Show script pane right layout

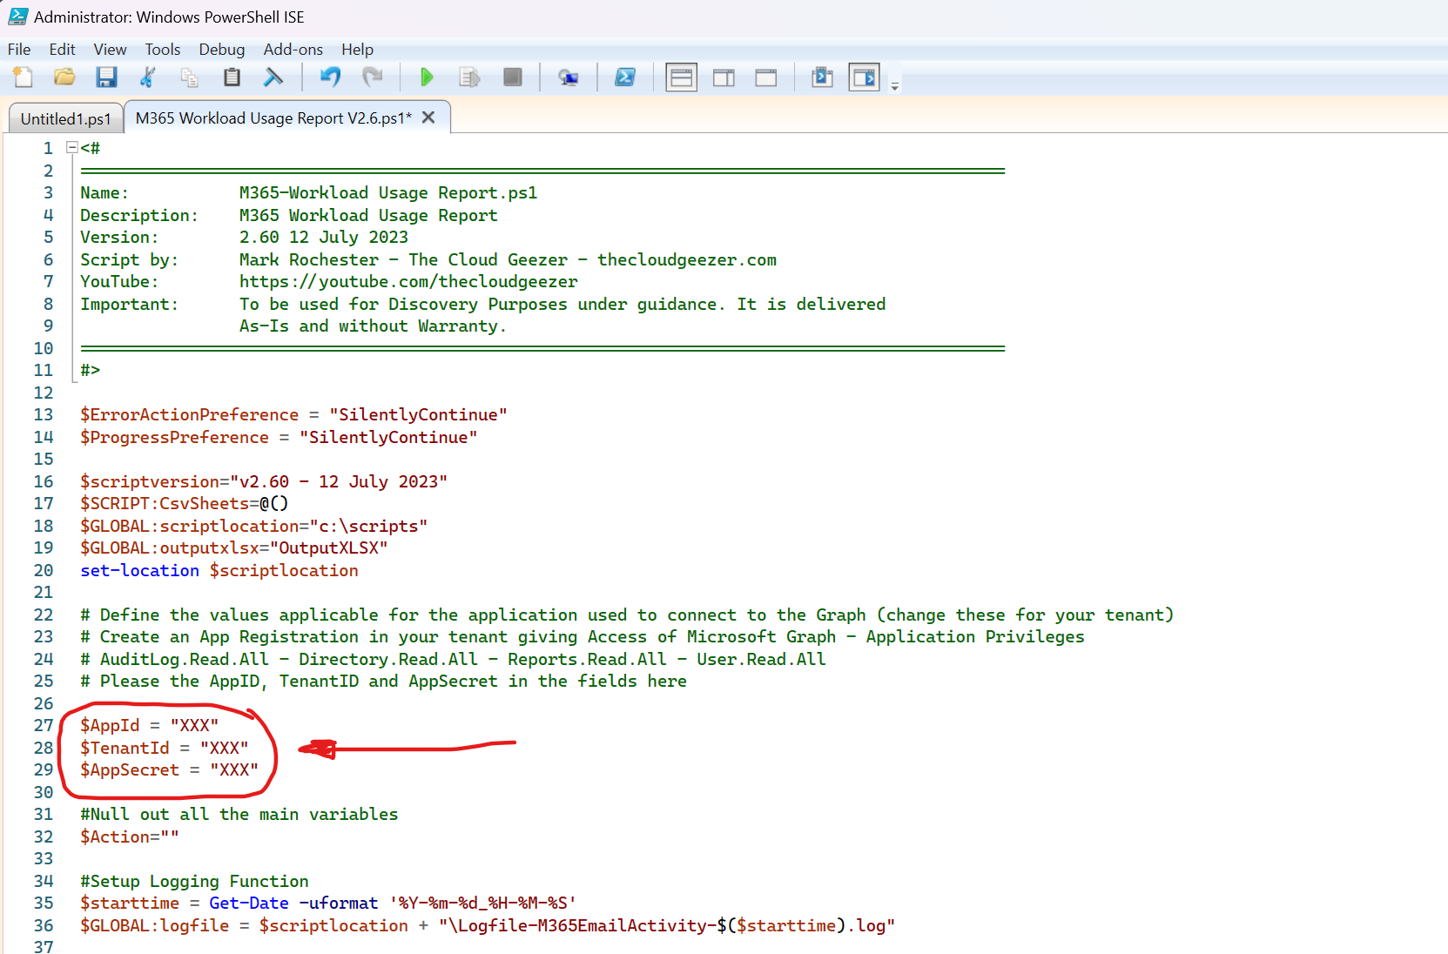point(724,77)
